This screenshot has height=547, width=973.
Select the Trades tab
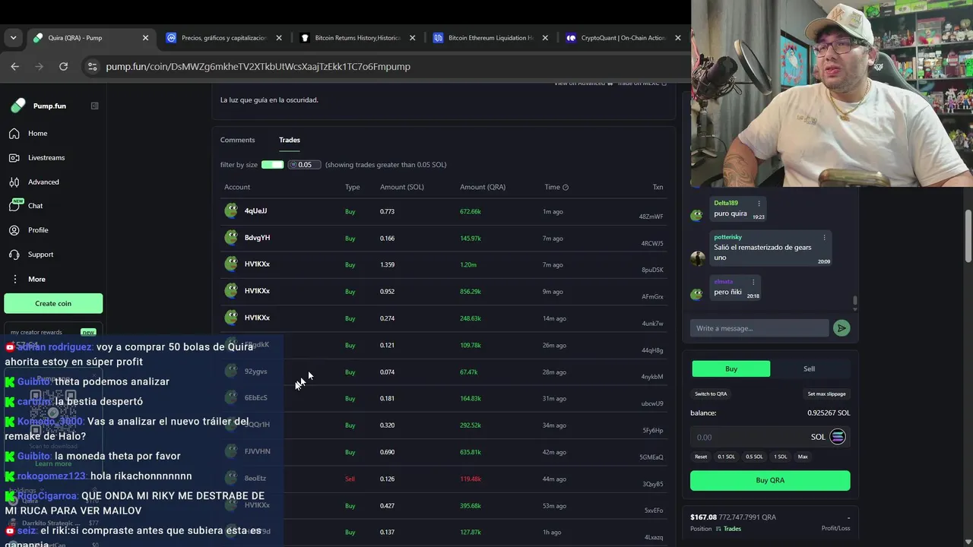(290, 140)
